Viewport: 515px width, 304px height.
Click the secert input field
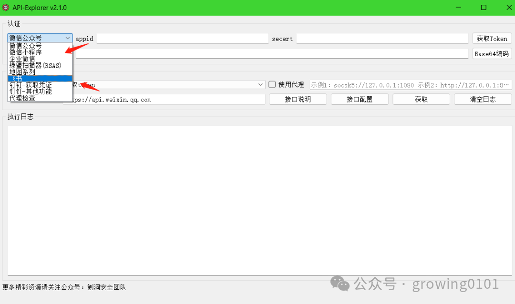pyautogui.click(x=381, y=38)
